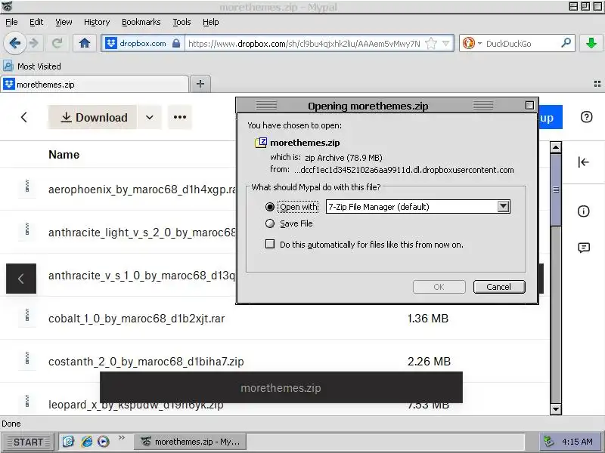Click the page scrollbar down arrow
The image size is (605, 453).
(x=556, y=409)
